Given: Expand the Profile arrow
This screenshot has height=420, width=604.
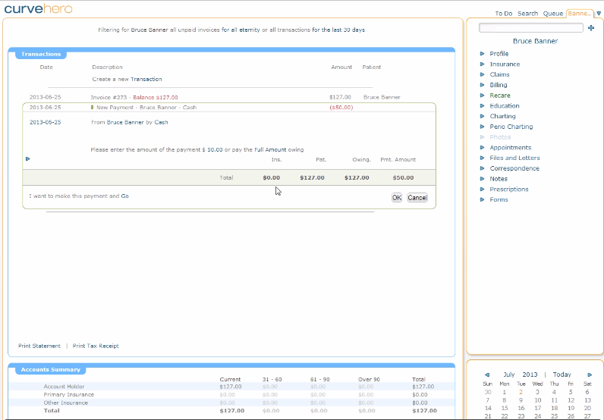Looking at the screenshot, I should pyautogui.click(x=482, y=54).
